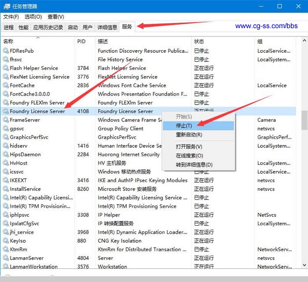Screen dimensions: 308x282
Task: Click the vertical scrollbar of the services list
Action: (x=304, y=120)
